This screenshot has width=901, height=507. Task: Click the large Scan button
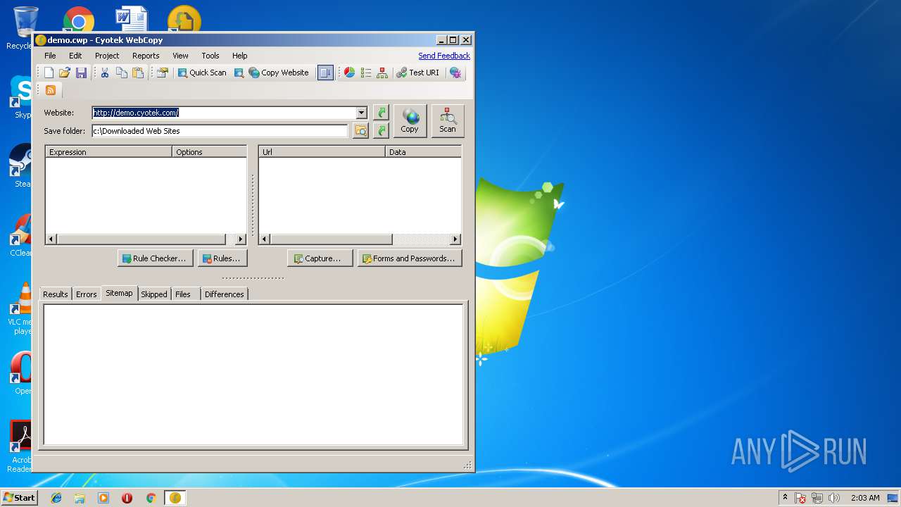coord(448,121)
